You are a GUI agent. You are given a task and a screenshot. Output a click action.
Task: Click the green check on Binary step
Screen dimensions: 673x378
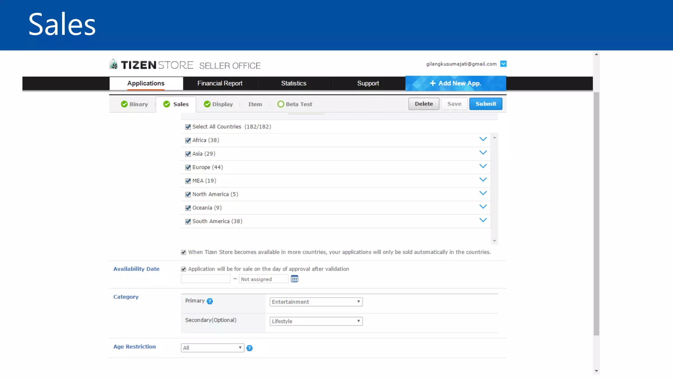pos(124,104)
